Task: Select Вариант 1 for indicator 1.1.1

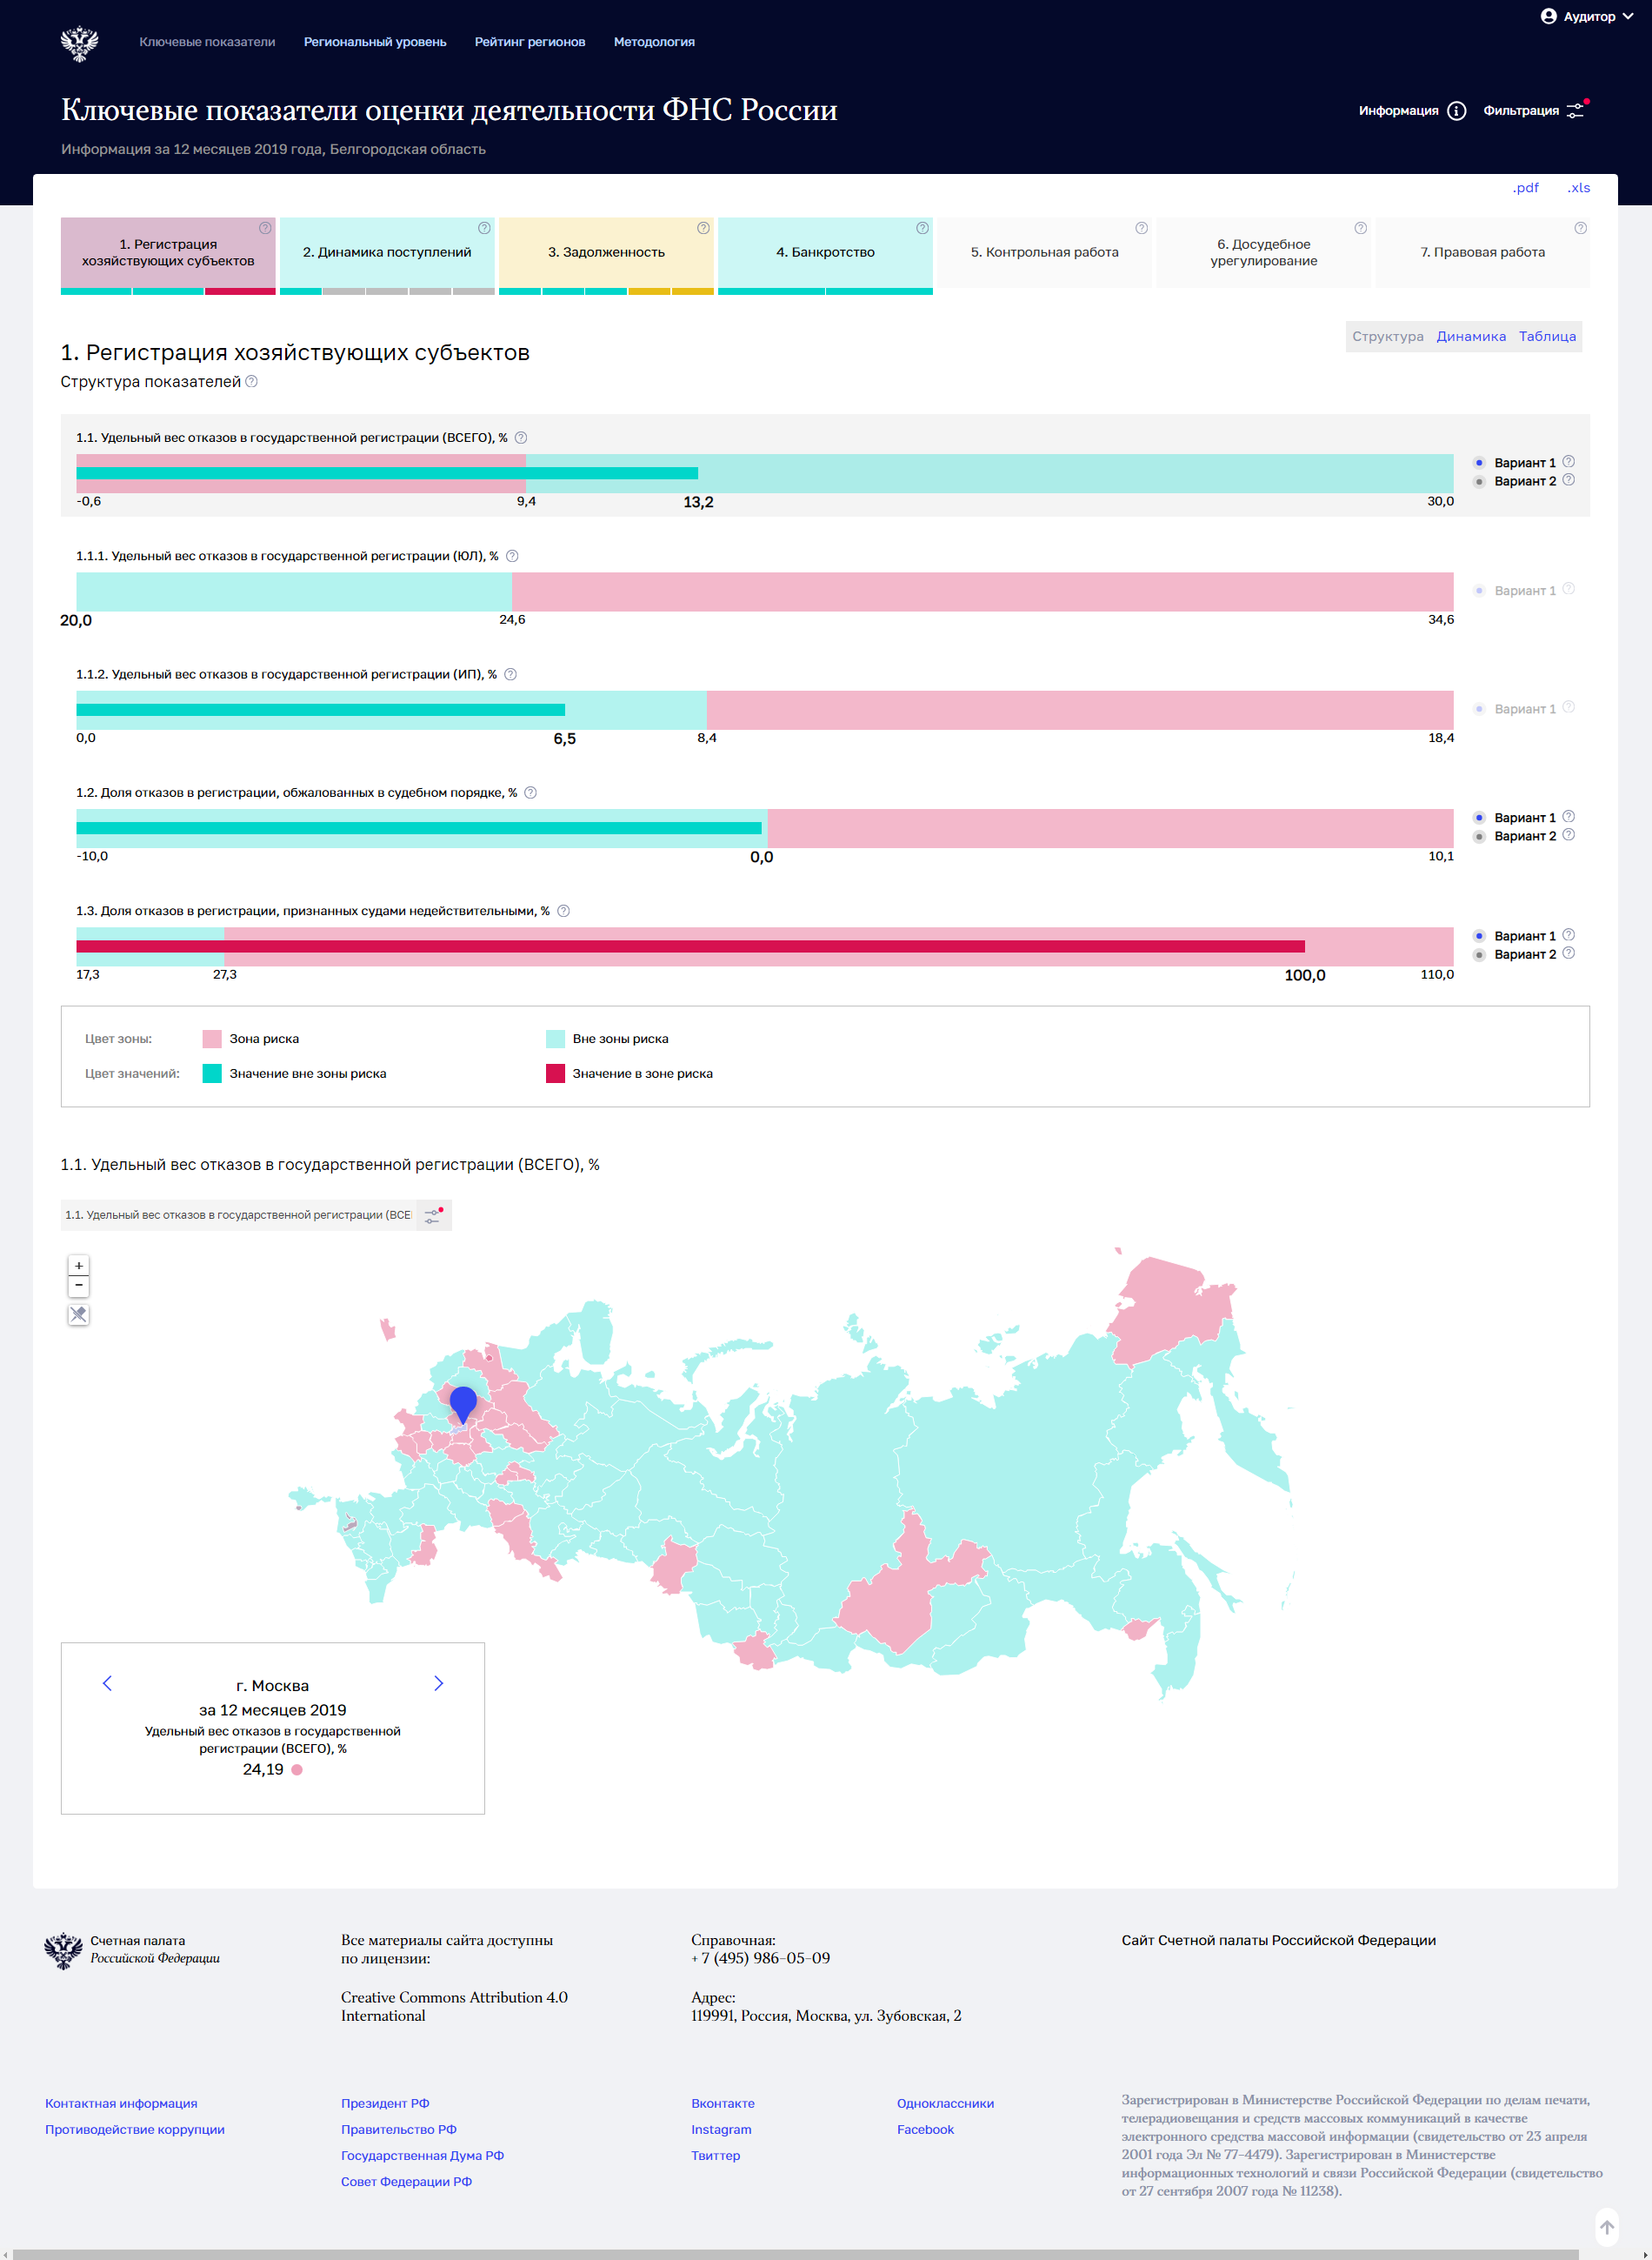Action: coord(1479,591)
